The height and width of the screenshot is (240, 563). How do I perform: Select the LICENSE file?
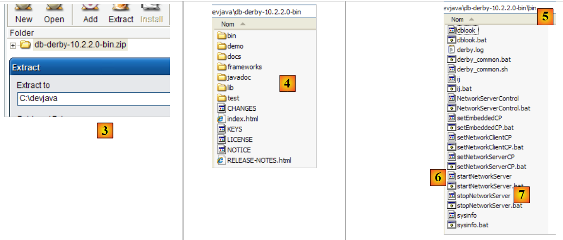[x=240, y=139]
